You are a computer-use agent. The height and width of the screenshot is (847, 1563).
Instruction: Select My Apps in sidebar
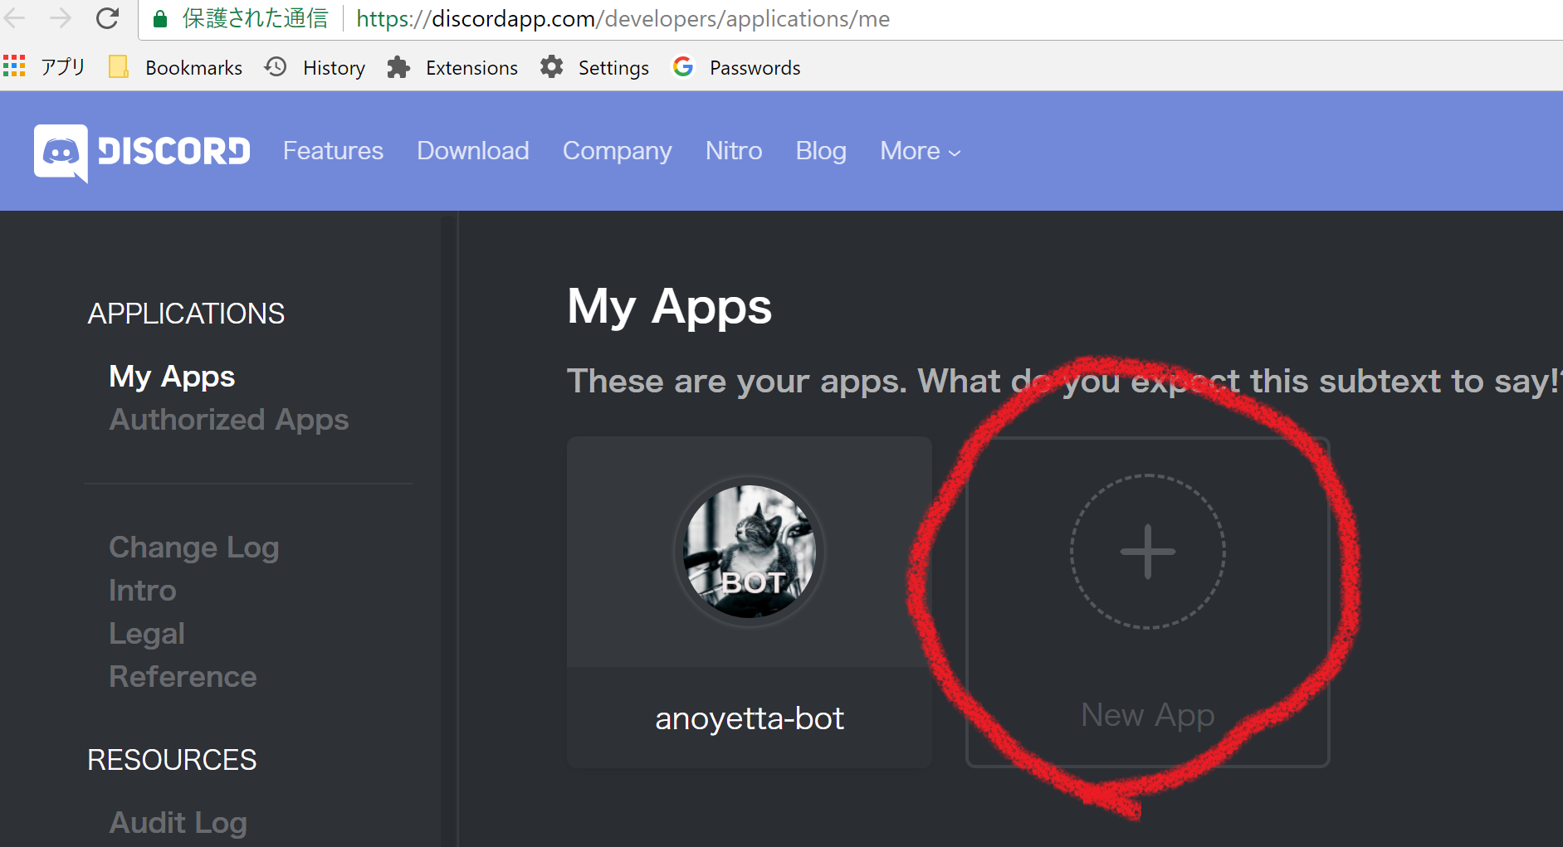pos(173,377)
